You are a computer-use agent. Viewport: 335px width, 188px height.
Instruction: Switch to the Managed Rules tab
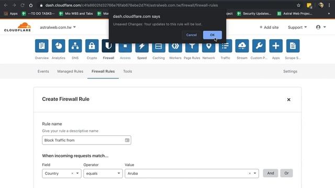pos(70,72)
